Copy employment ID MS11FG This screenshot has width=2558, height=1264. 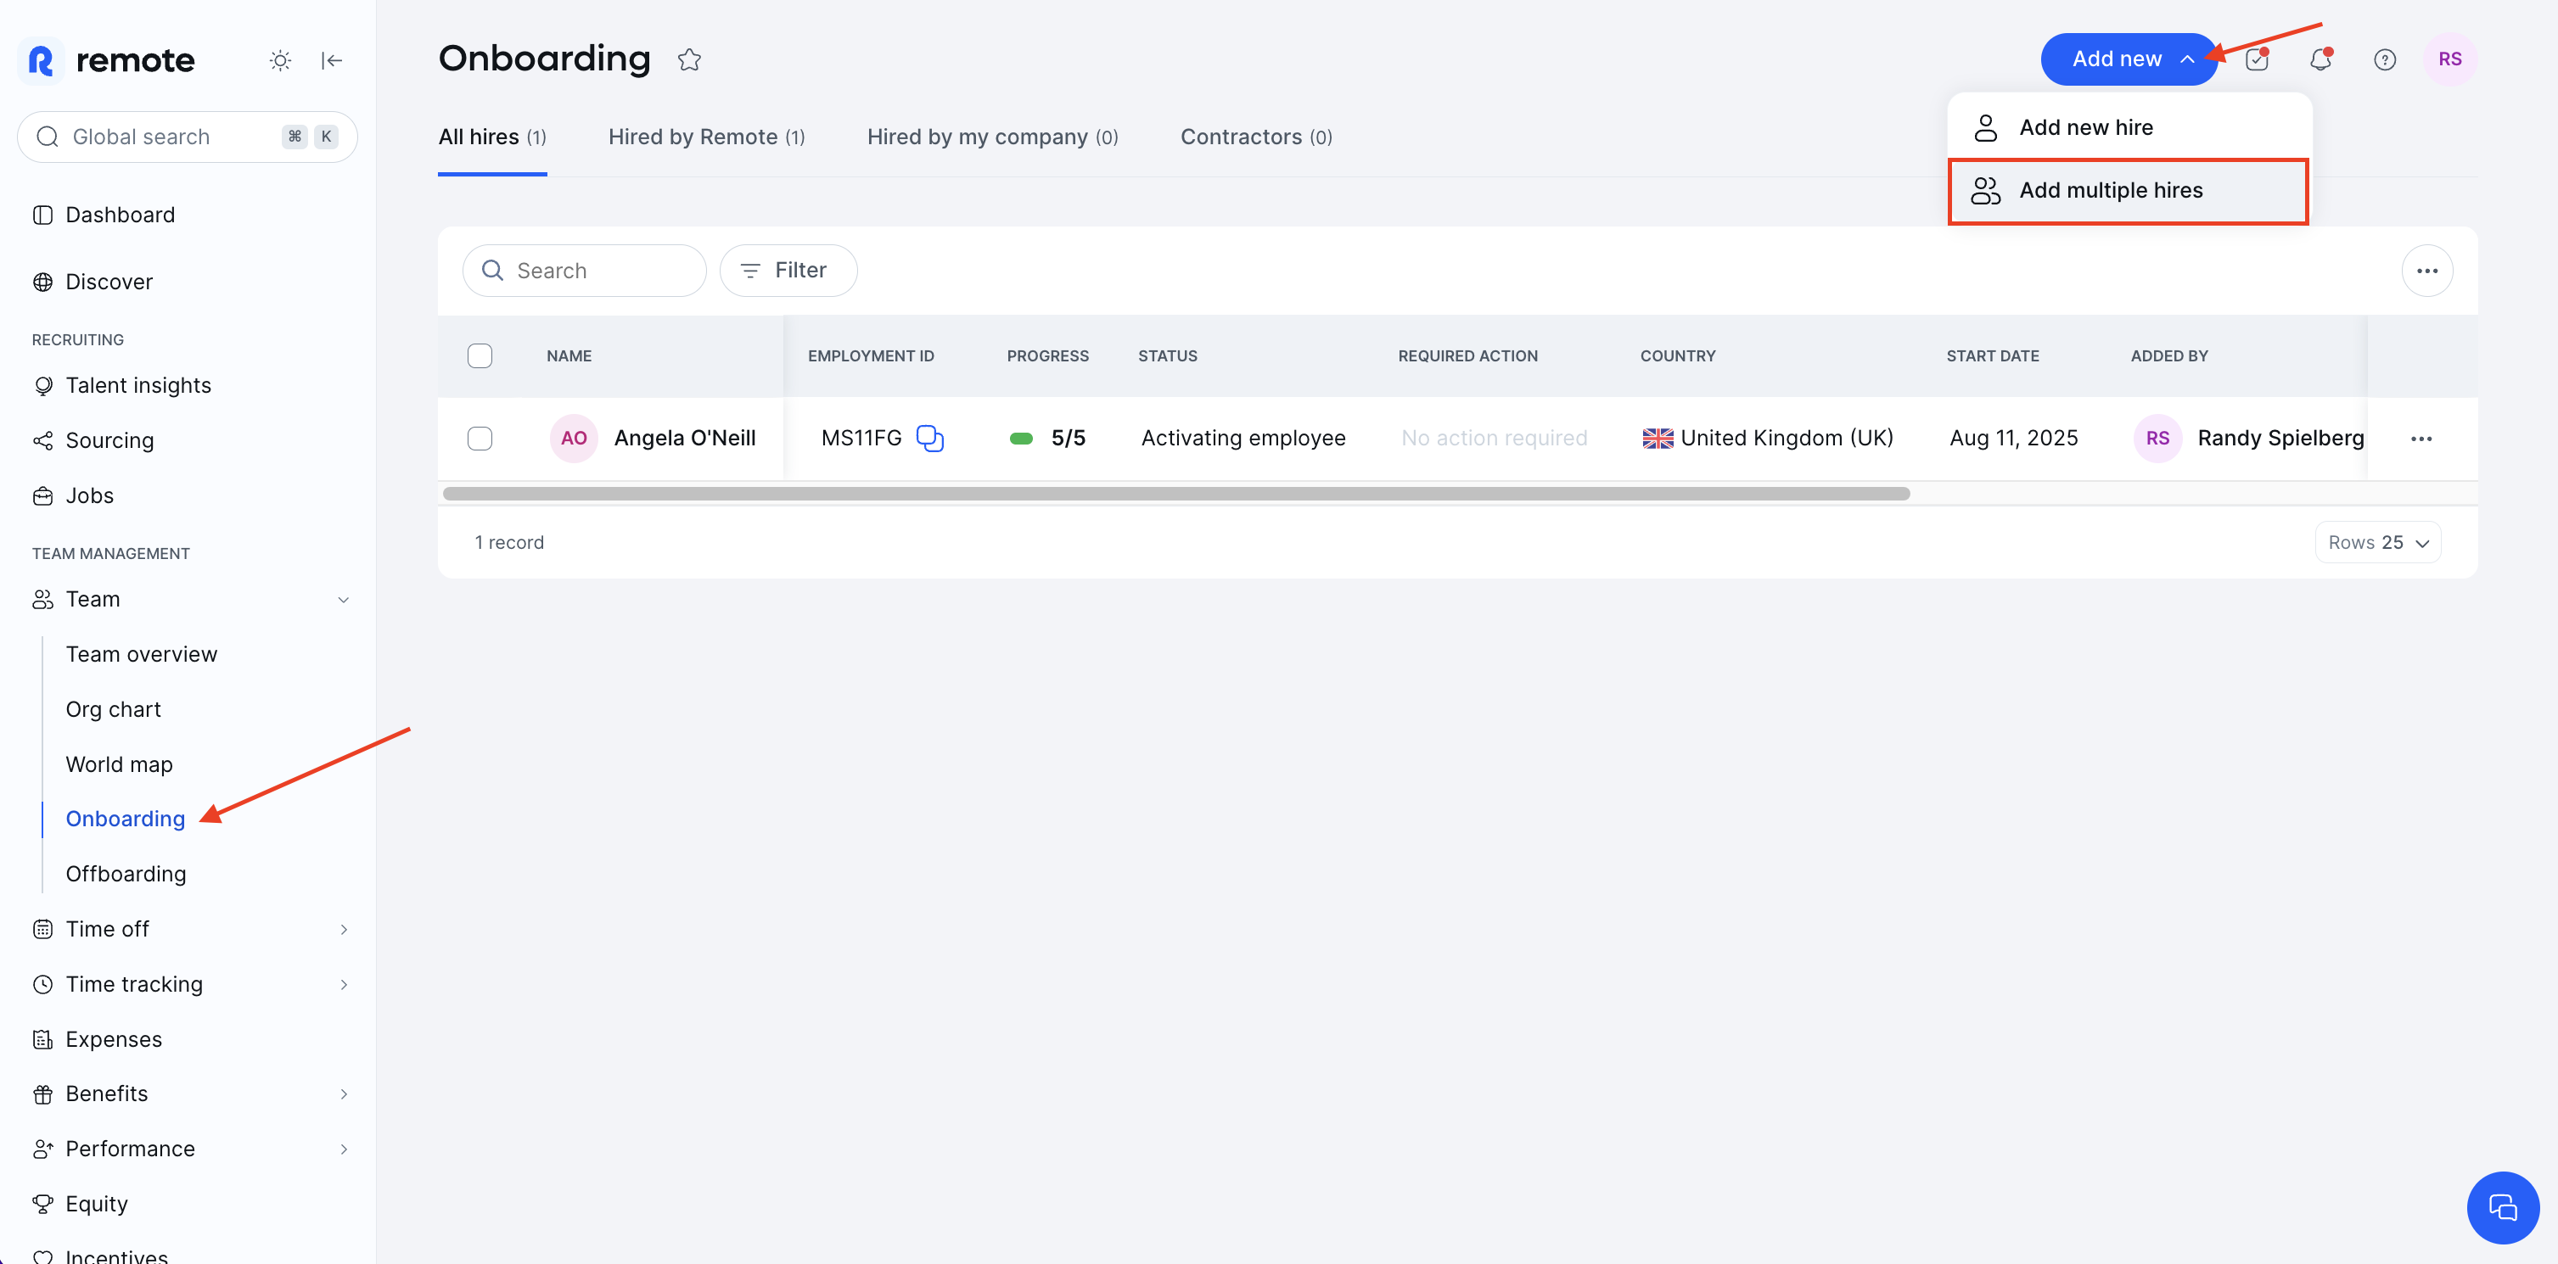point(929,438)
